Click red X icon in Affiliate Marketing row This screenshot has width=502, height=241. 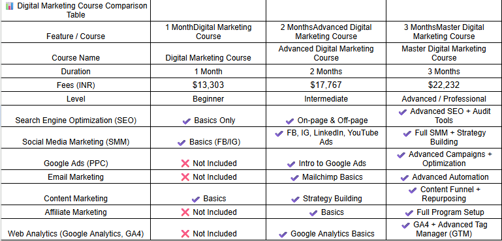pyautogui.click(x=185, y=212)
